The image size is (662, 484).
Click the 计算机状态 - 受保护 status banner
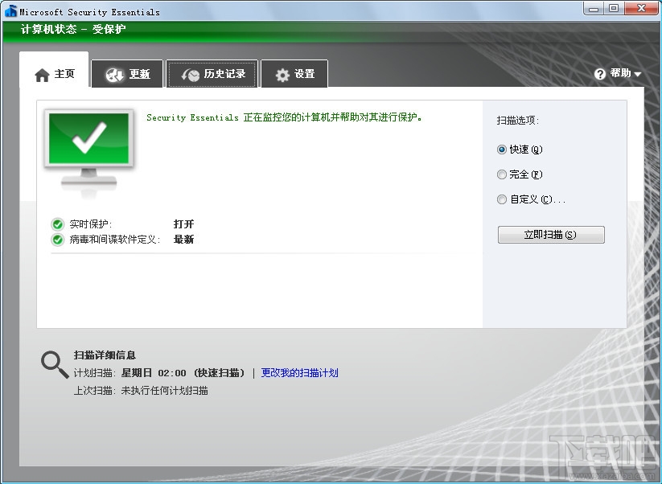[x=73, y=29]
